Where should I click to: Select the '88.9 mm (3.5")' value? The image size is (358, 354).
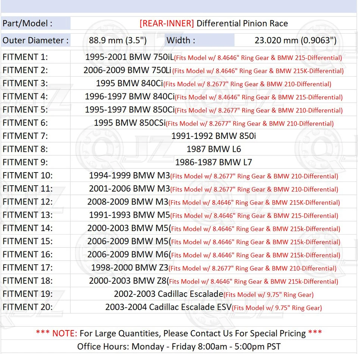[117, 40]
